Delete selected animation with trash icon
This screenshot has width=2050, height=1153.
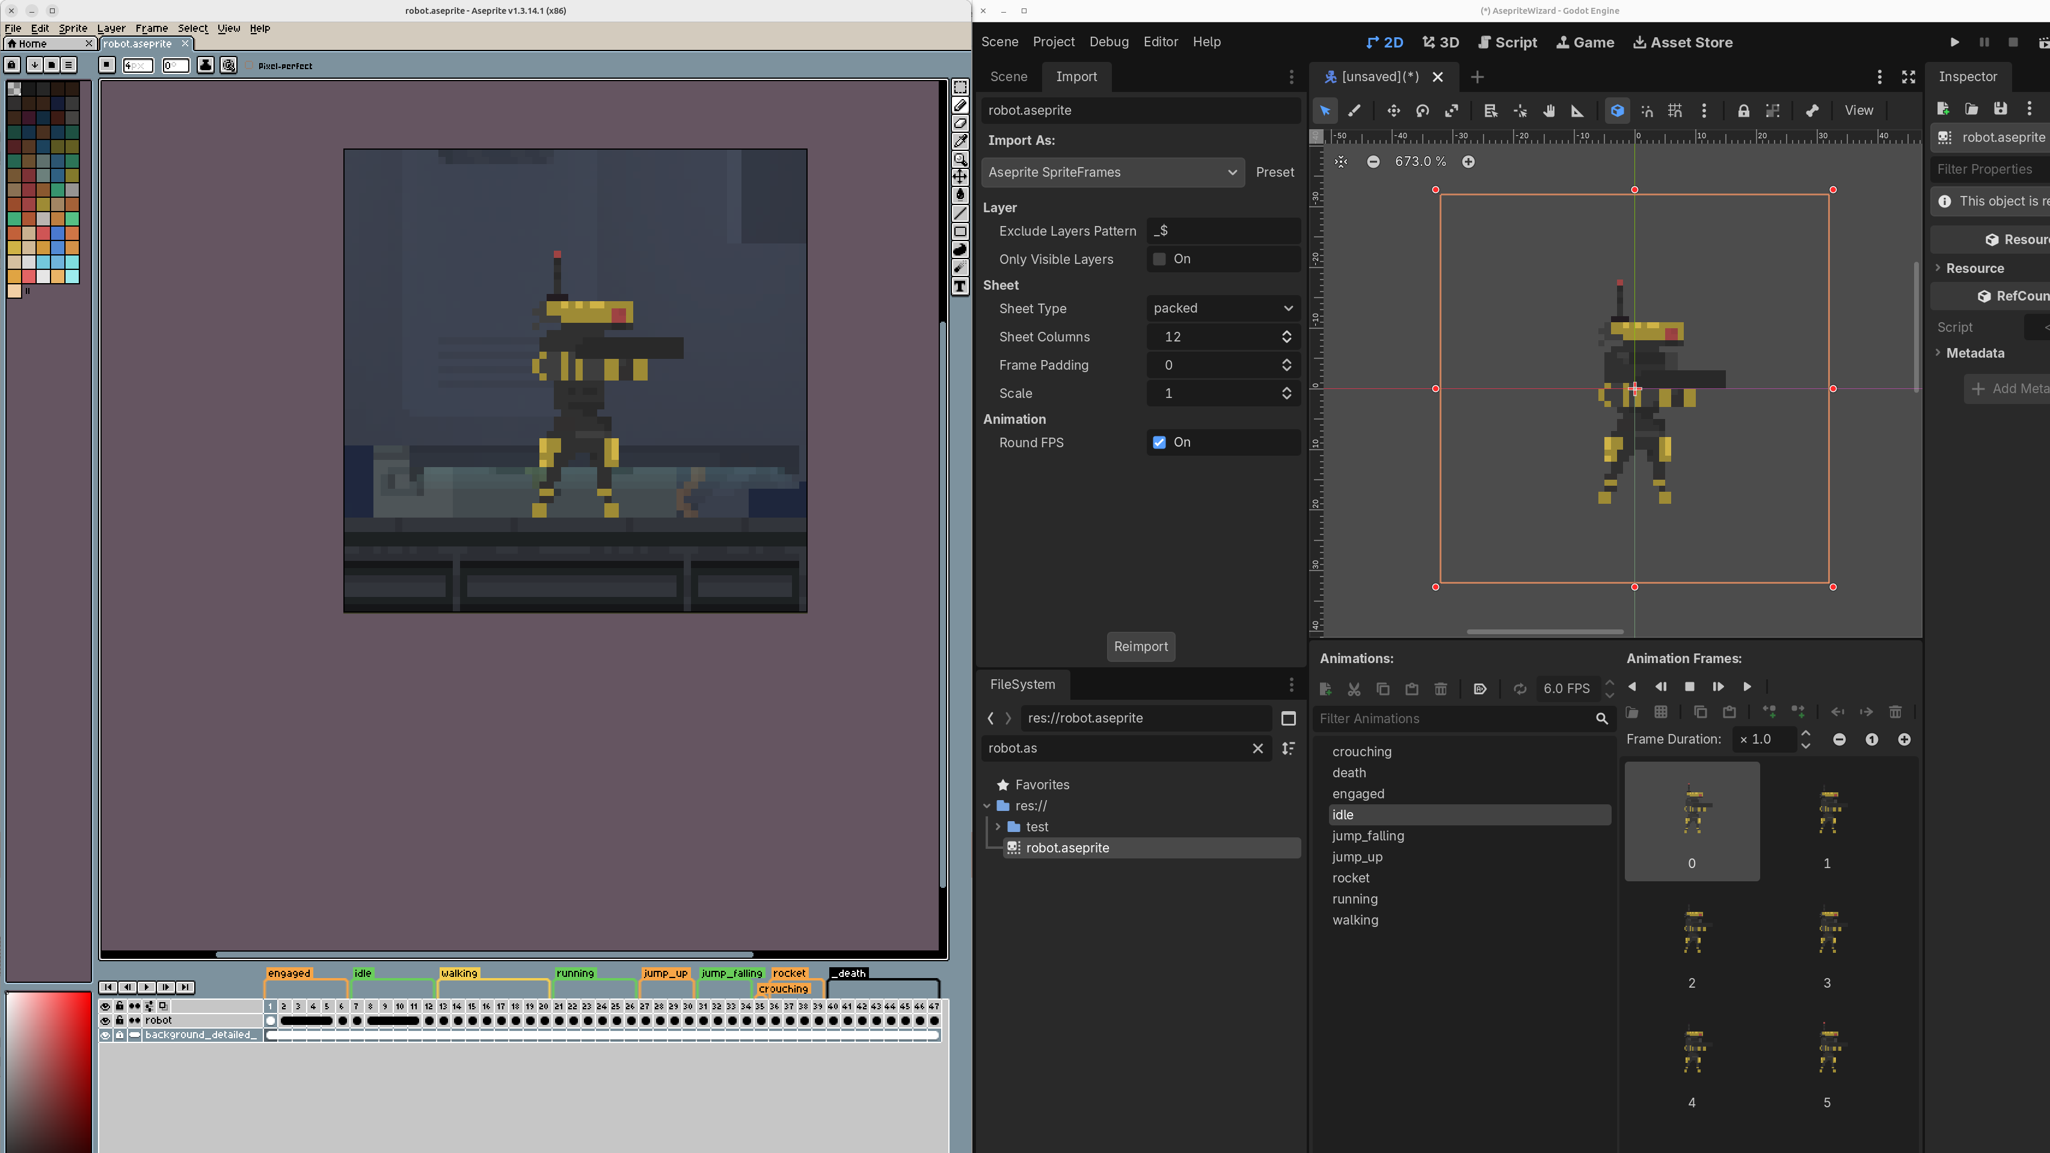pyautogui.click(x=1440, y=689)
